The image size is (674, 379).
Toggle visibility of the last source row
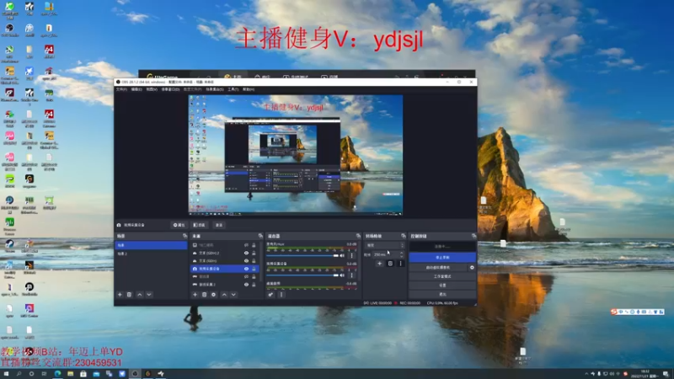click(x=246, y=285)
